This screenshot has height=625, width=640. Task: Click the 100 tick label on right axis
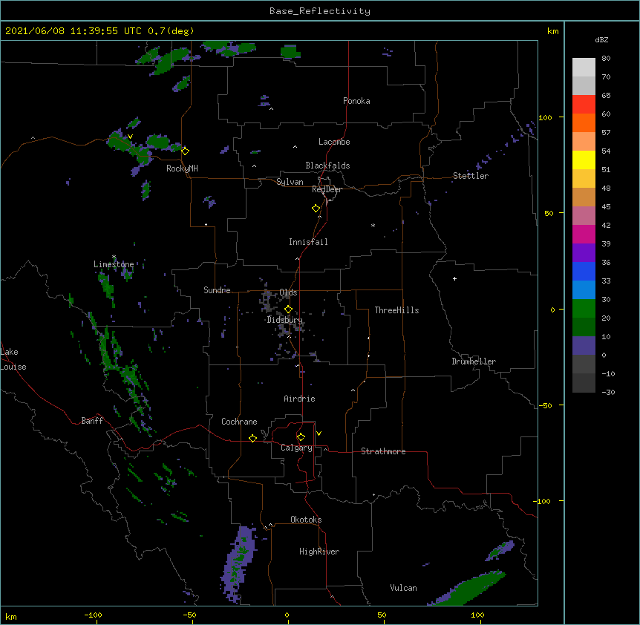point(545,117)
